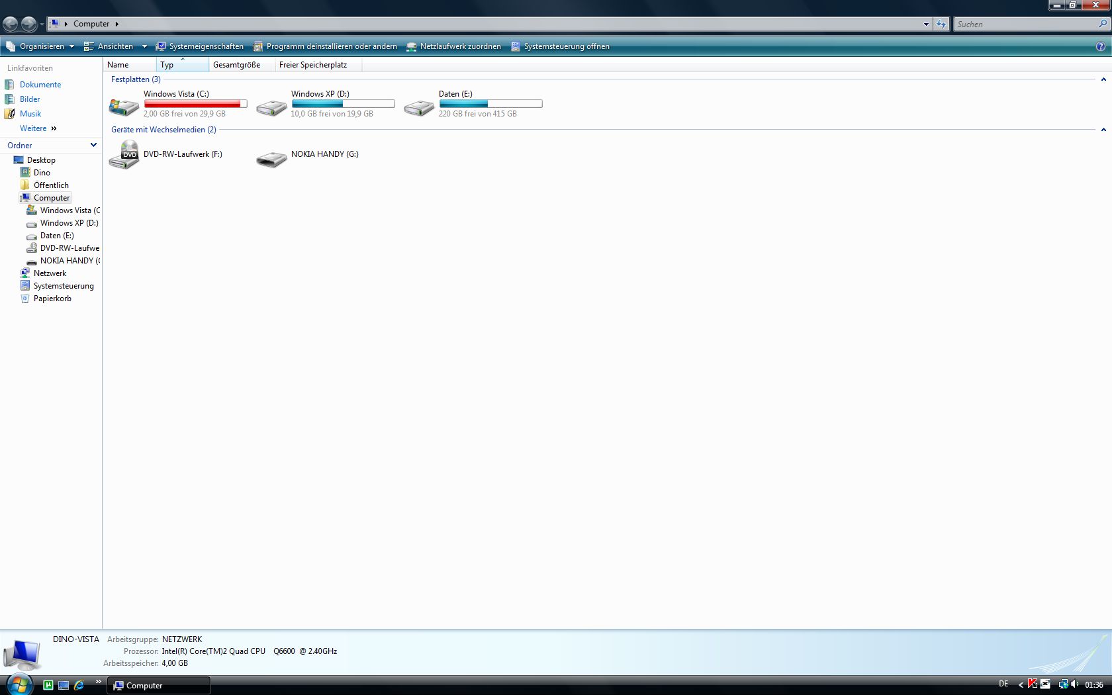Image resolution: width=1112 pixels, height=695 pixels.
Task: Open the Ansichten dropdown arrow
Action: pos(144,46)
